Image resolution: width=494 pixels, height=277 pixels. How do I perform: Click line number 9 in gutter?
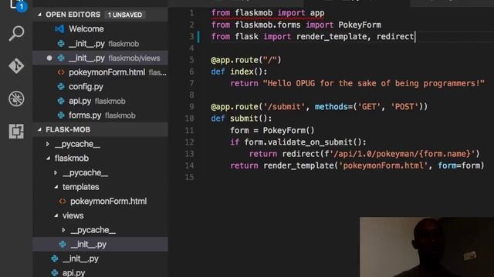191,107
